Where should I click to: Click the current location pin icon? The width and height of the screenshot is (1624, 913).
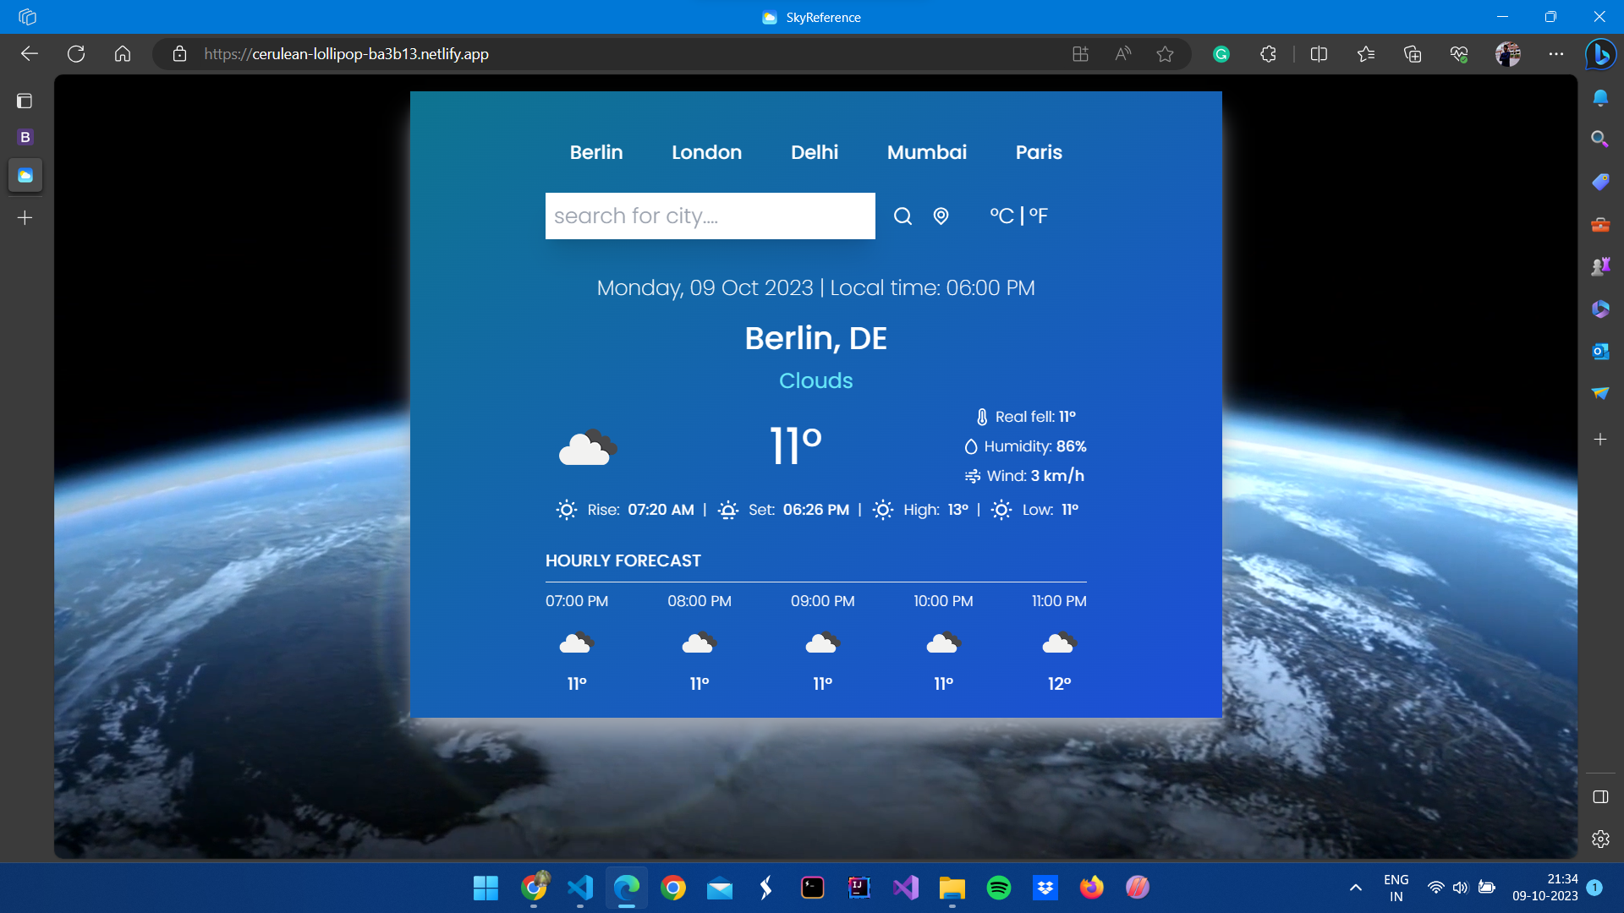(941, 216)
